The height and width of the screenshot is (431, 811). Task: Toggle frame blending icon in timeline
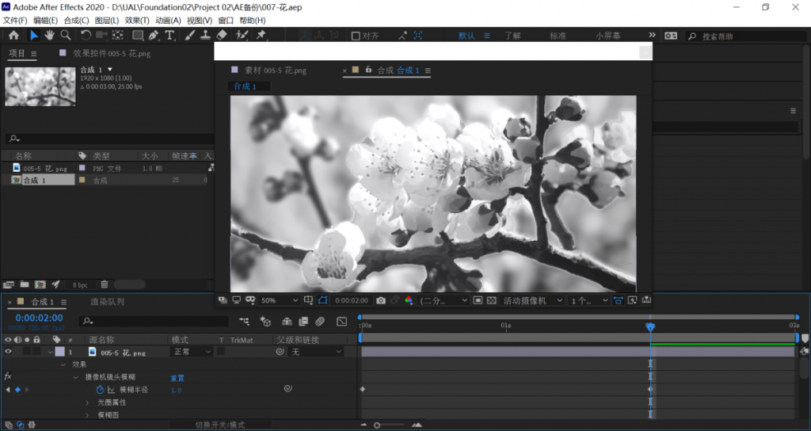pos(303,322)
